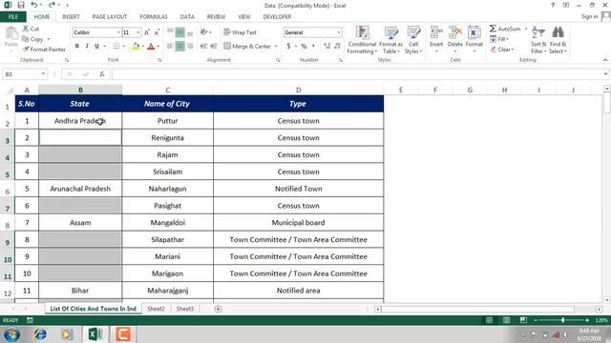
Task: Click Sign in link
Action: 590,17
